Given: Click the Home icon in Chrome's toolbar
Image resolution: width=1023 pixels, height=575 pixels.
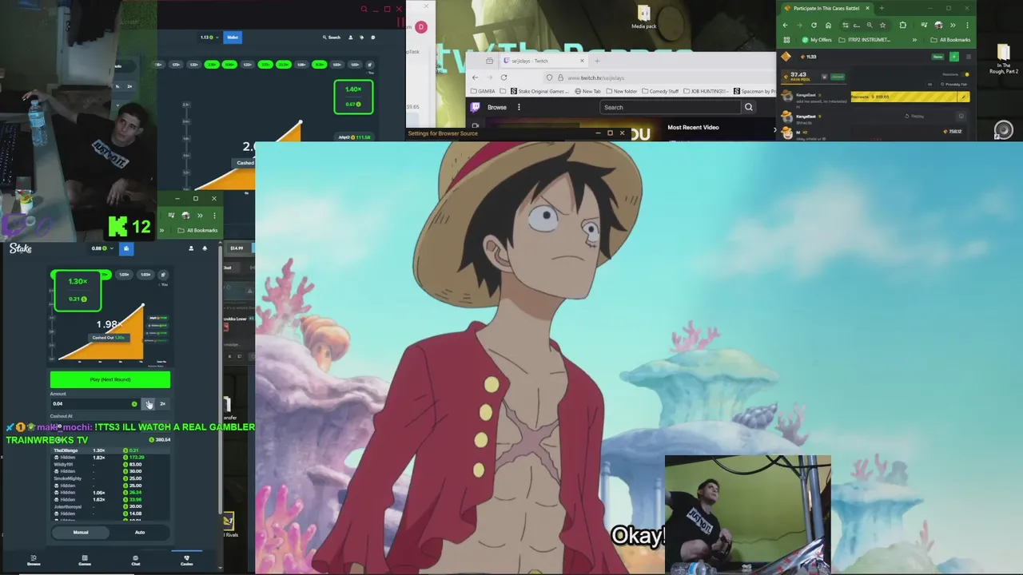Looking at the screenshot, I should (828, 25).
